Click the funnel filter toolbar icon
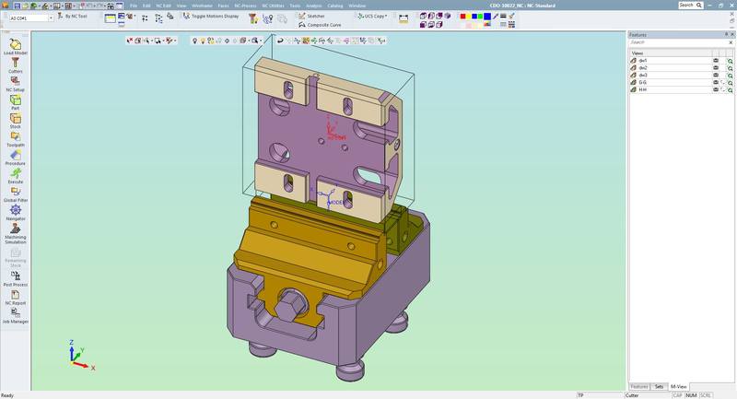Image resolution: width=737 pixels, height=399 pixels. pos(252,18)
